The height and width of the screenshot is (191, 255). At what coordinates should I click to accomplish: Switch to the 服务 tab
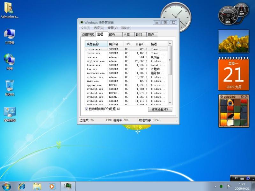[x=115, y=35]
